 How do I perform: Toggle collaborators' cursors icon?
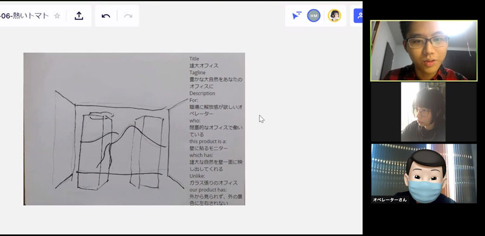pos(297,16)
